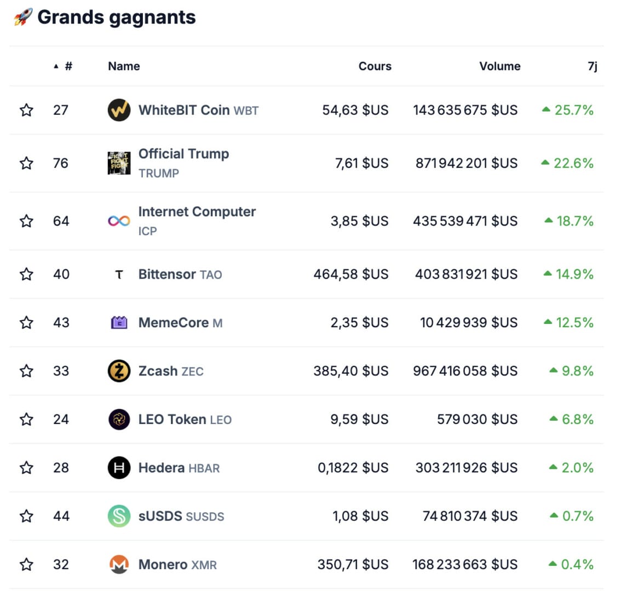Click the Hedera HBAR logo icon

click(x=119, y=468)
